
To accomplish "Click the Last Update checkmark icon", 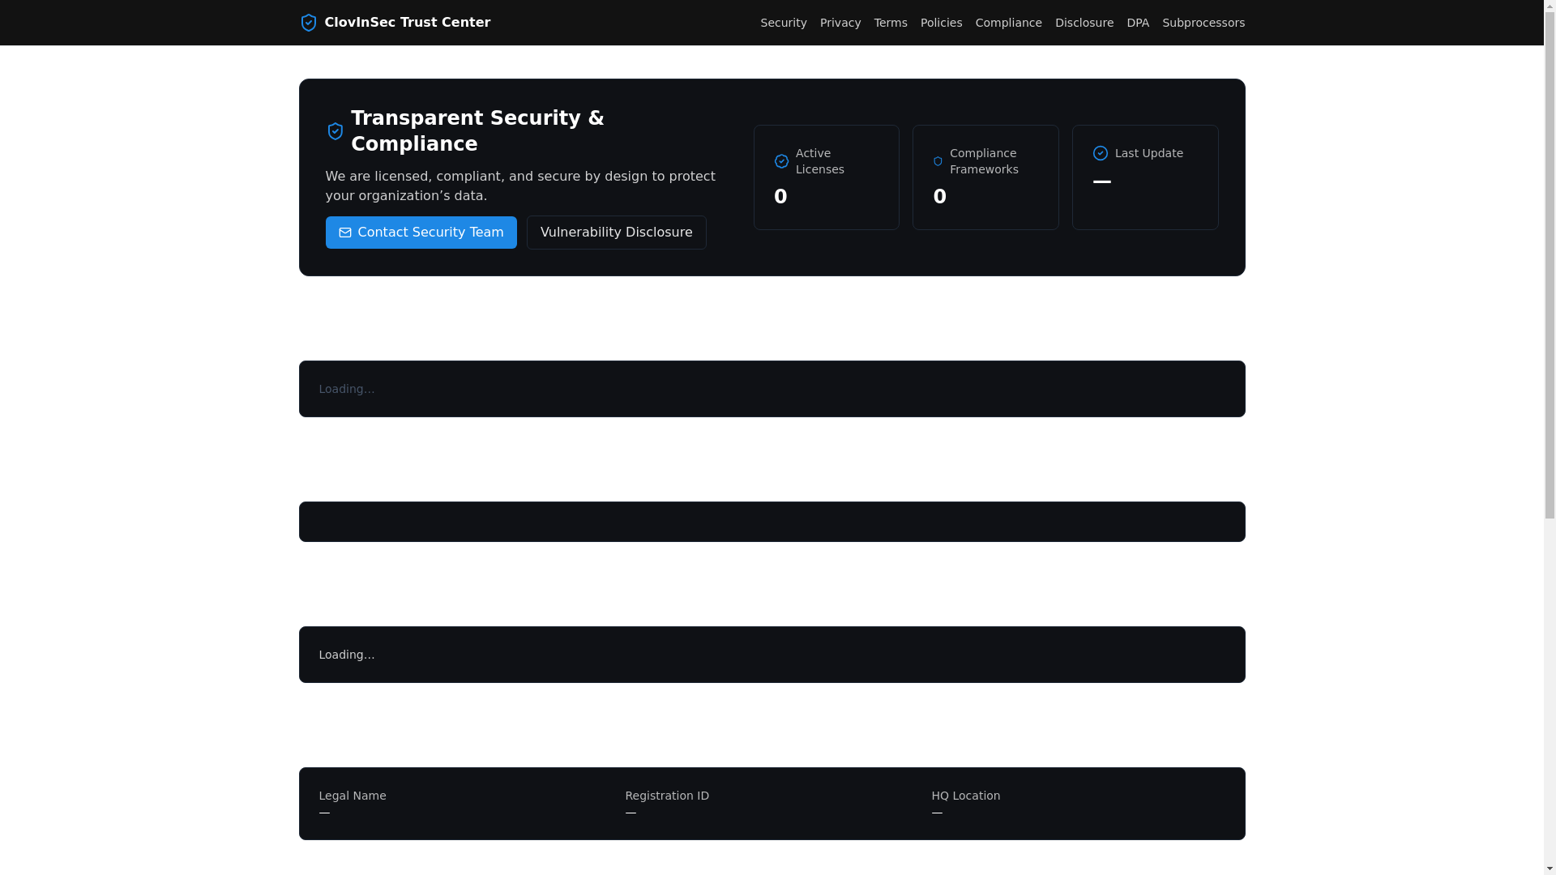I will pyautogui.click(x=1101, y=153).
